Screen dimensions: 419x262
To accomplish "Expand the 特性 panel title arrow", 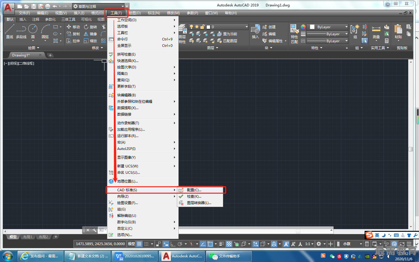I will pyautogui.click(x=321, y=48).
